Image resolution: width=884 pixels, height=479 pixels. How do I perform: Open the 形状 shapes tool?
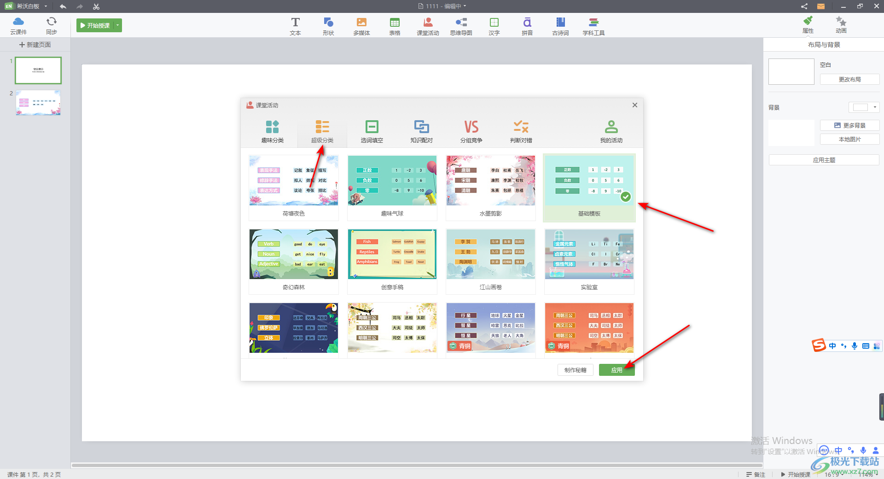[328, 26]
